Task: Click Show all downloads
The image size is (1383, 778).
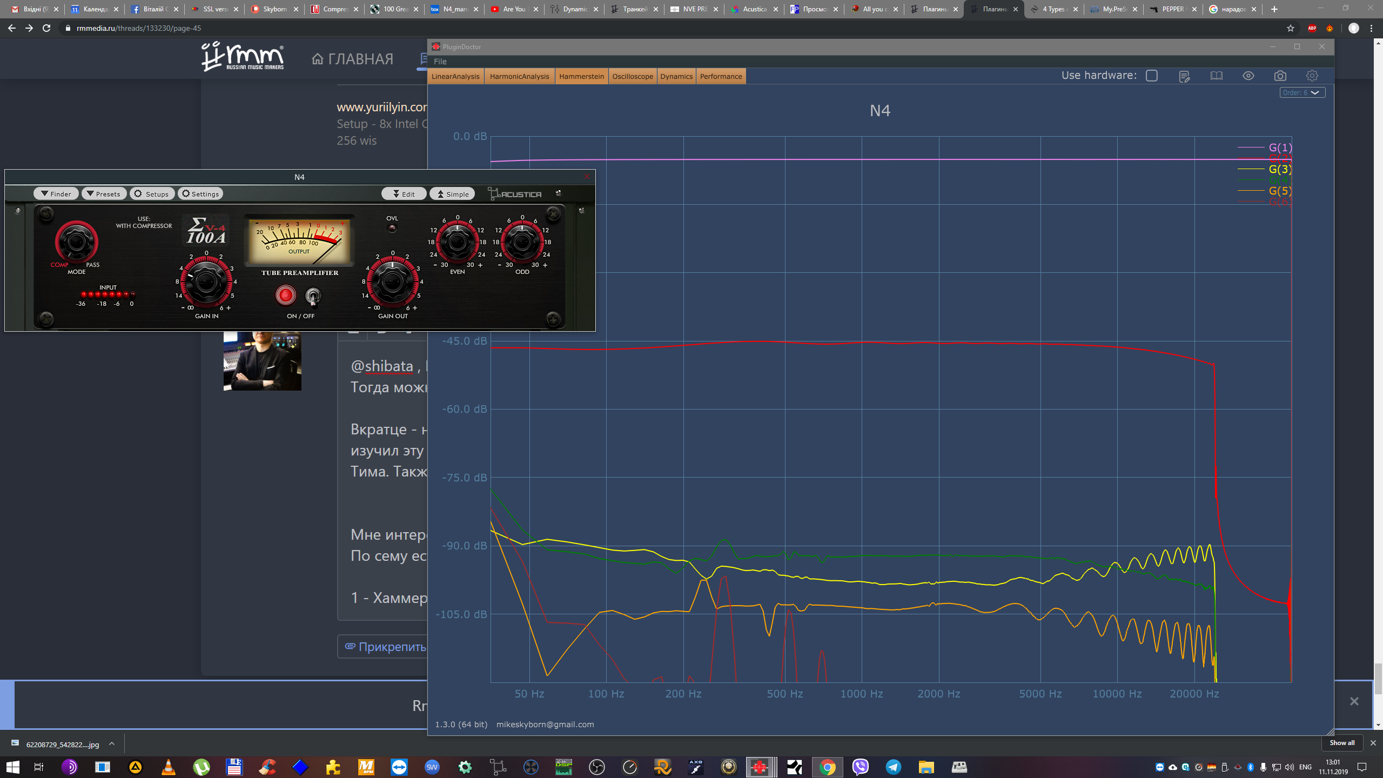Action: pyautogui.click(x=1342, y=743)
